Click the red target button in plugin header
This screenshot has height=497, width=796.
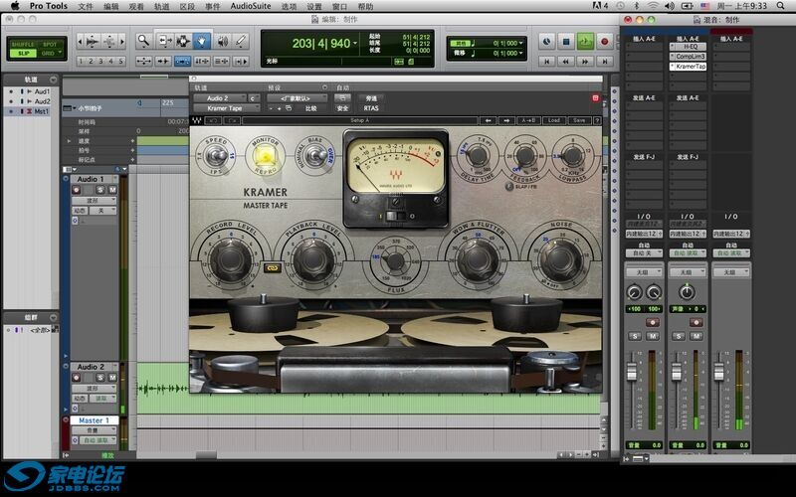click(x=595, y=97)
